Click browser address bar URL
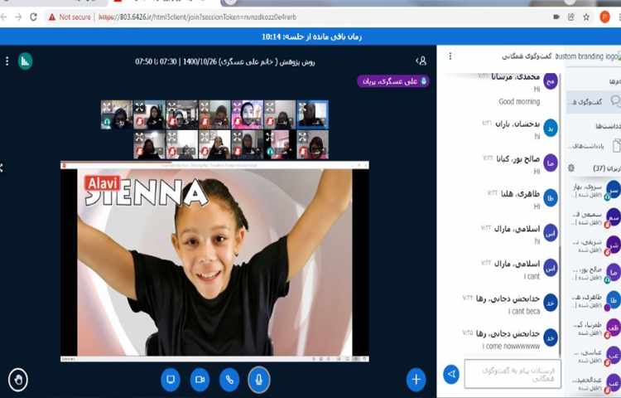Image resolution: width=621 pixels, height=398 pixels. [x=199, y=16]
